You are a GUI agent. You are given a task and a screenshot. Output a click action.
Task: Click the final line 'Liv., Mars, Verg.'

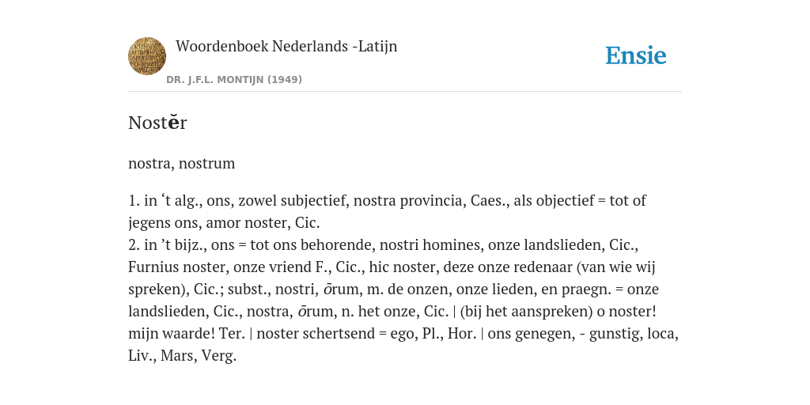coord(183,356)
